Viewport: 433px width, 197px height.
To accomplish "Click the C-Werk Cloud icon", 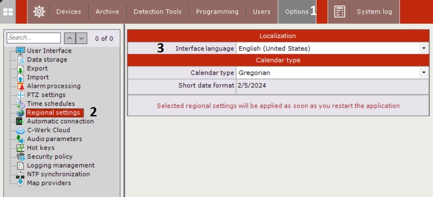I will (20, 130).
